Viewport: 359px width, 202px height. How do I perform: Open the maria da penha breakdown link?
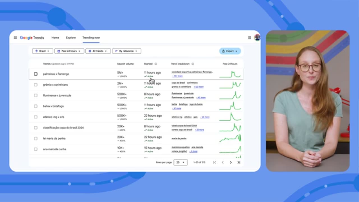[x=179, y=138]
